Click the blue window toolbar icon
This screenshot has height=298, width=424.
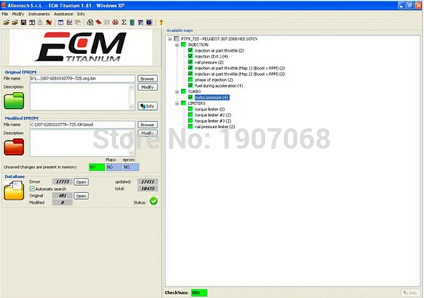pos(141,22)
